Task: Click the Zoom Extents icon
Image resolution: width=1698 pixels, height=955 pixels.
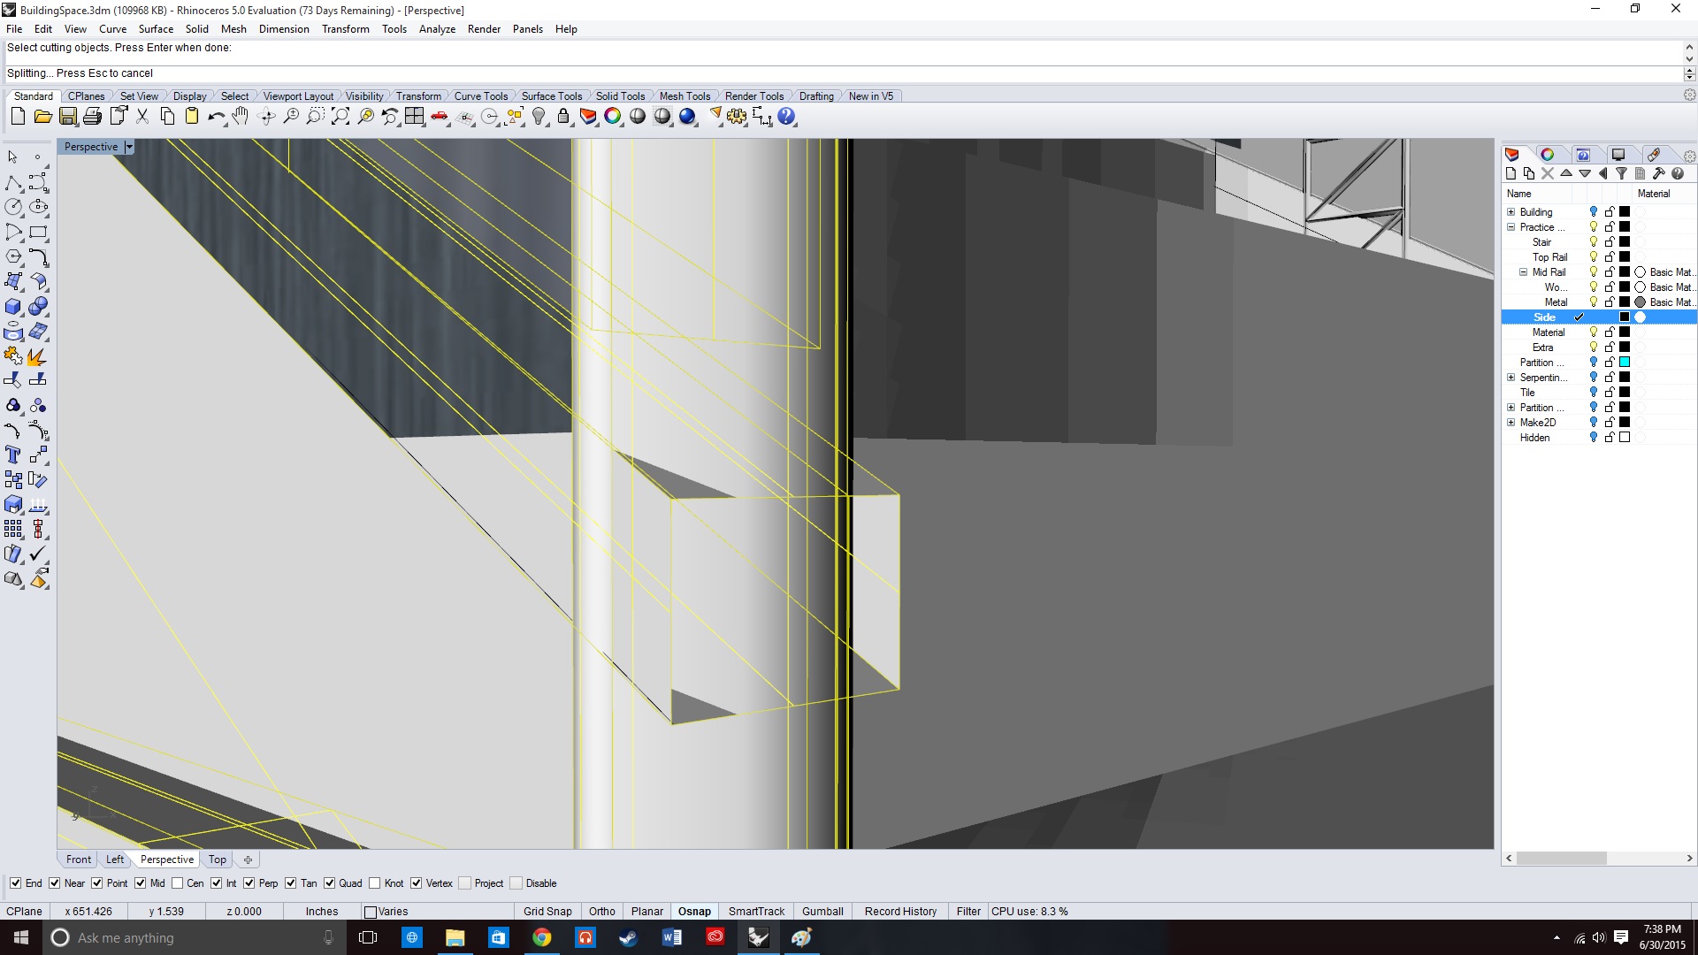Action: (340, 117)
